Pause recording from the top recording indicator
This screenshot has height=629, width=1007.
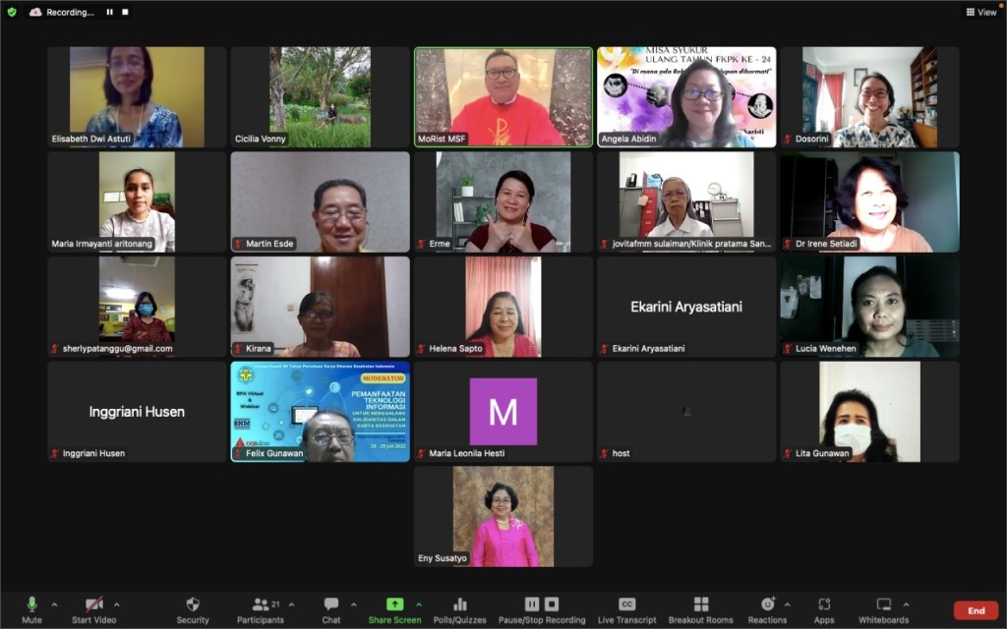click(109, 12)
